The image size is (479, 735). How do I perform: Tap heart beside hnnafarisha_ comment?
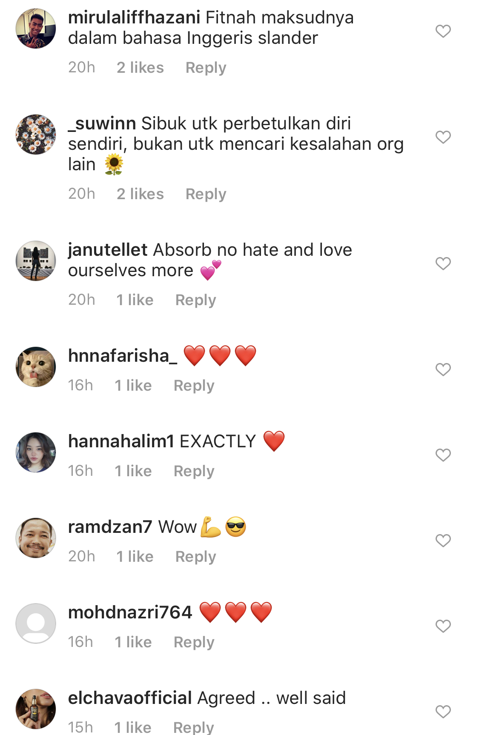[x=443, y=369]
